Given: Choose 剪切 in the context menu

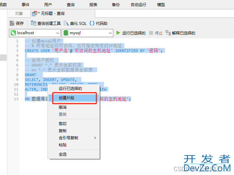Looking at the screenshot, I should 74,124.
